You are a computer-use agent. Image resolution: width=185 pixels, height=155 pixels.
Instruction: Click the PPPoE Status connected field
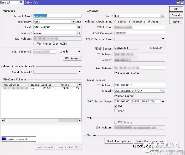pos(126,48)
